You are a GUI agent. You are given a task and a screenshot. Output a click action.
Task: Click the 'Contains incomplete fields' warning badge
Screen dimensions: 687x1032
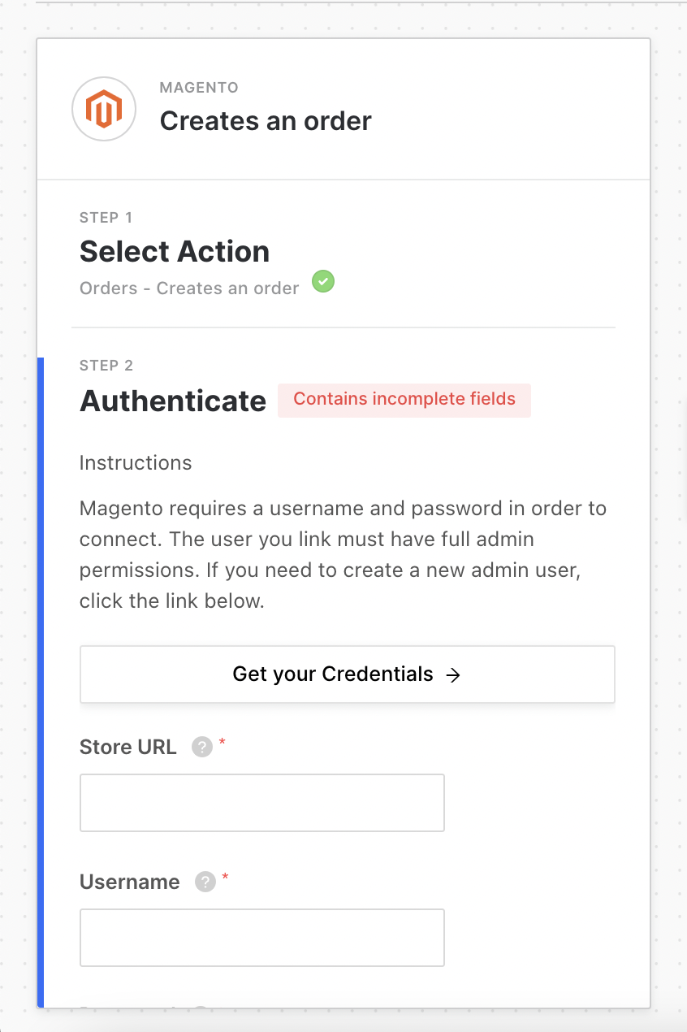pyautogui.click(x=404, y=400)
